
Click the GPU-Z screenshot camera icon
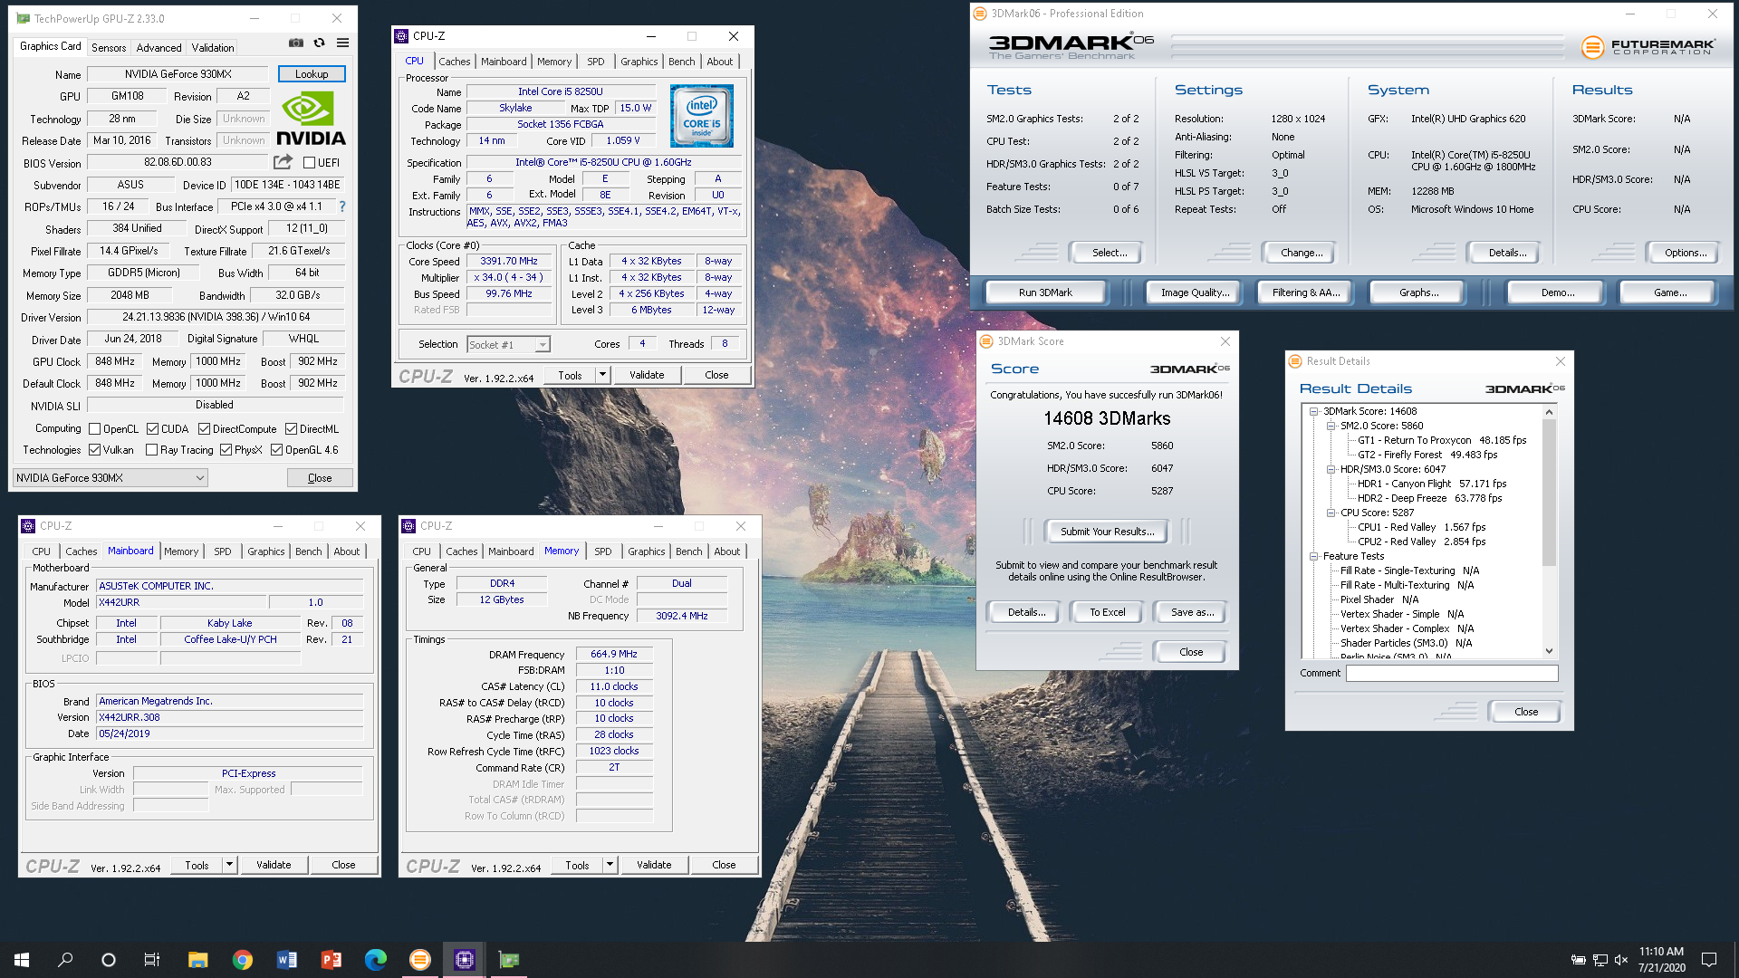point(296,43)
